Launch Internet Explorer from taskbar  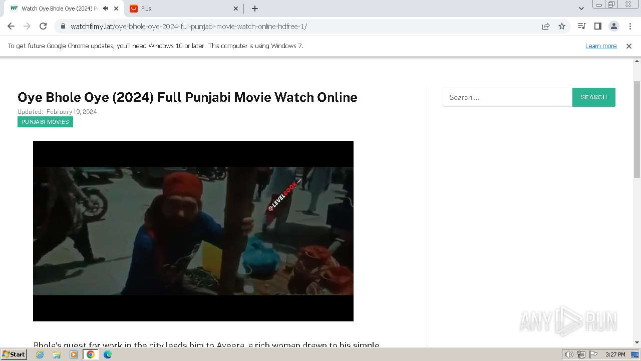click(40, 354)
